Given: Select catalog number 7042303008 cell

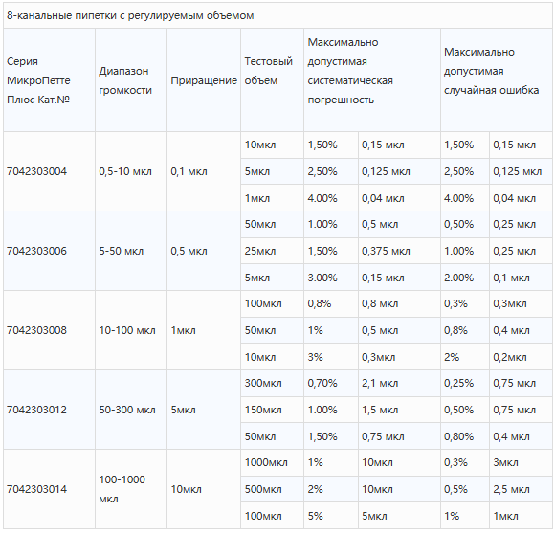Looking at the screenshot, I should (49, 330).
